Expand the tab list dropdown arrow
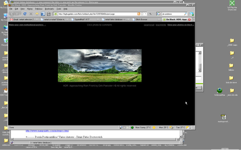The image size is (241, 150). 194,19
